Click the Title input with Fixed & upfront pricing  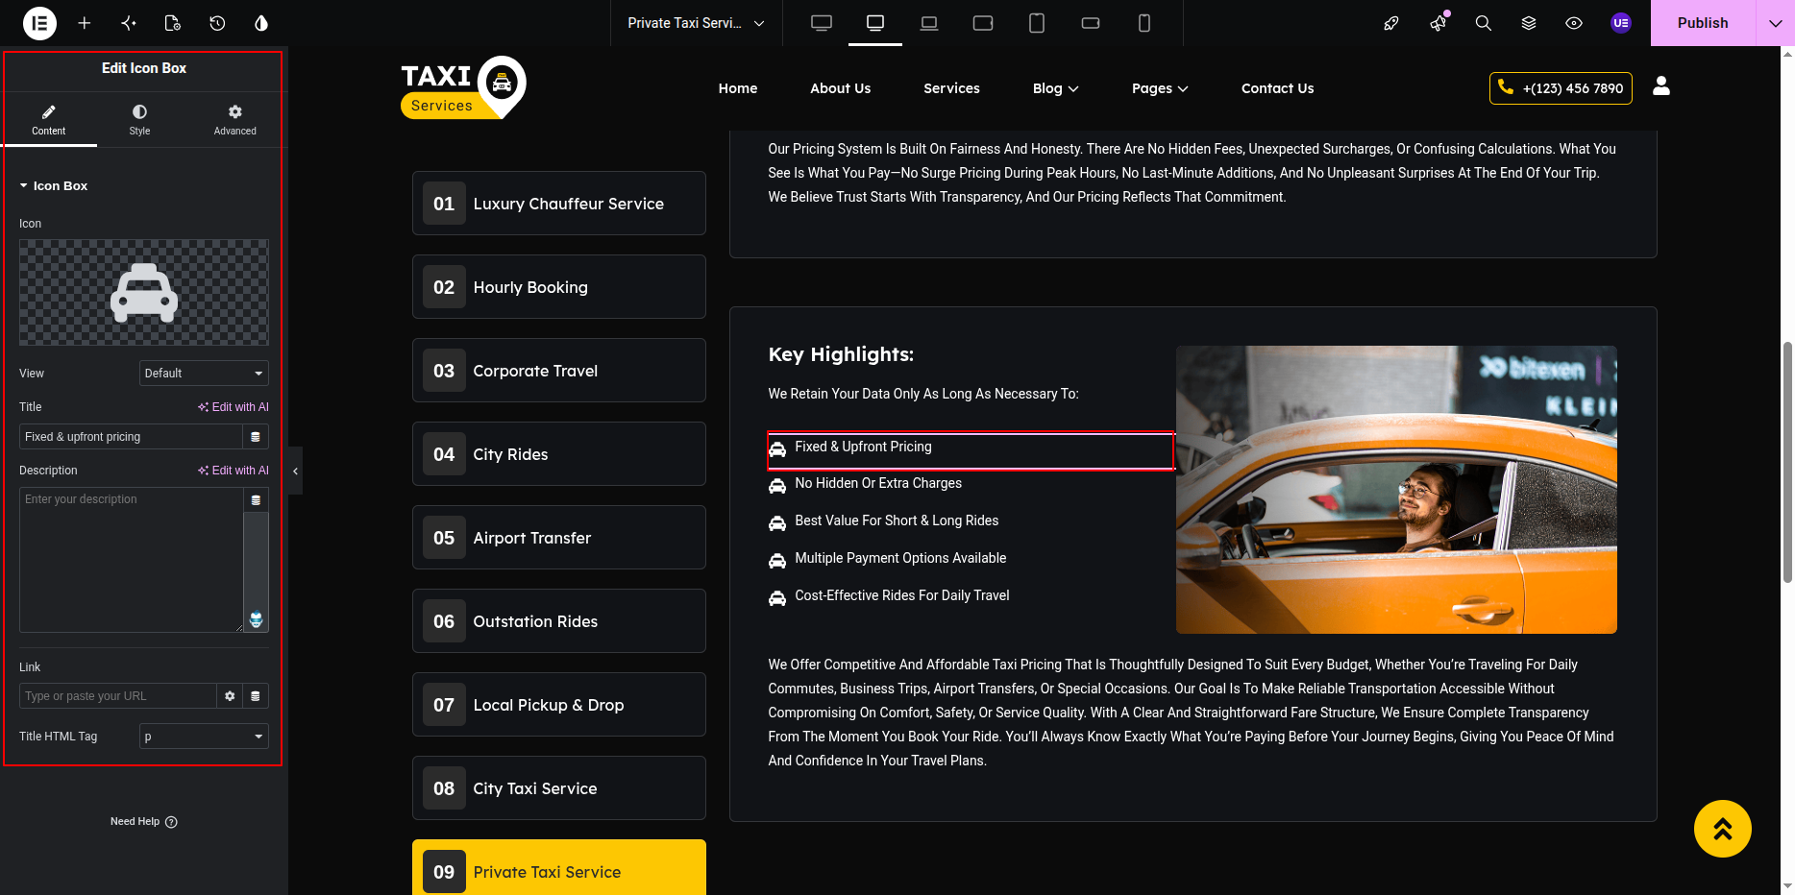(x=131, y=437)
